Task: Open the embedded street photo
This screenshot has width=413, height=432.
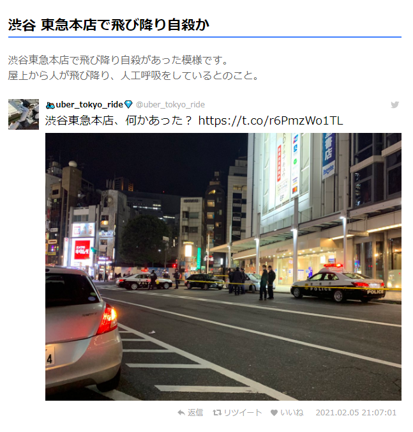Action: pos(223,266)
